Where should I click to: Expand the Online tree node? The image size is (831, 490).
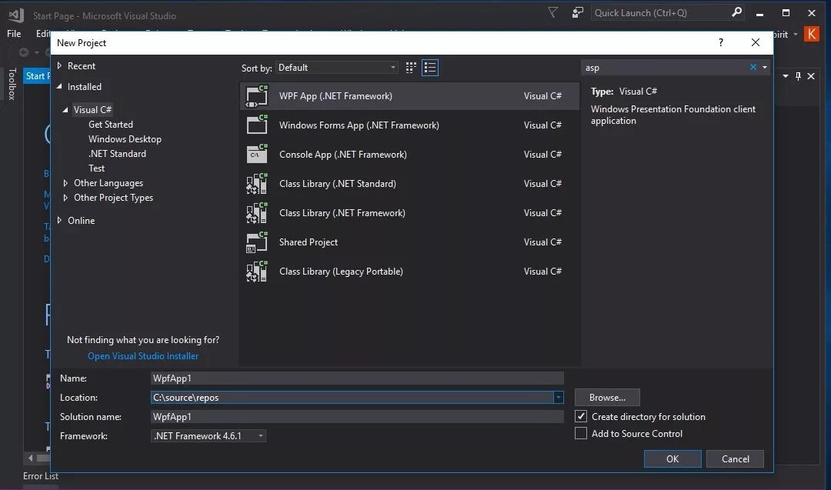click(x=59, y=220)
